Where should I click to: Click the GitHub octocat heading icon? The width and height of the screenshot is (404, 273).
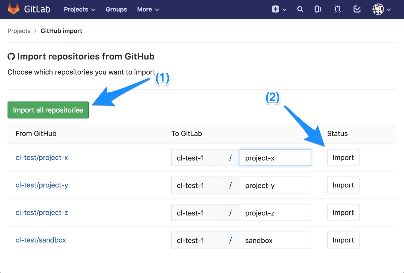click(x=11, y=57)
